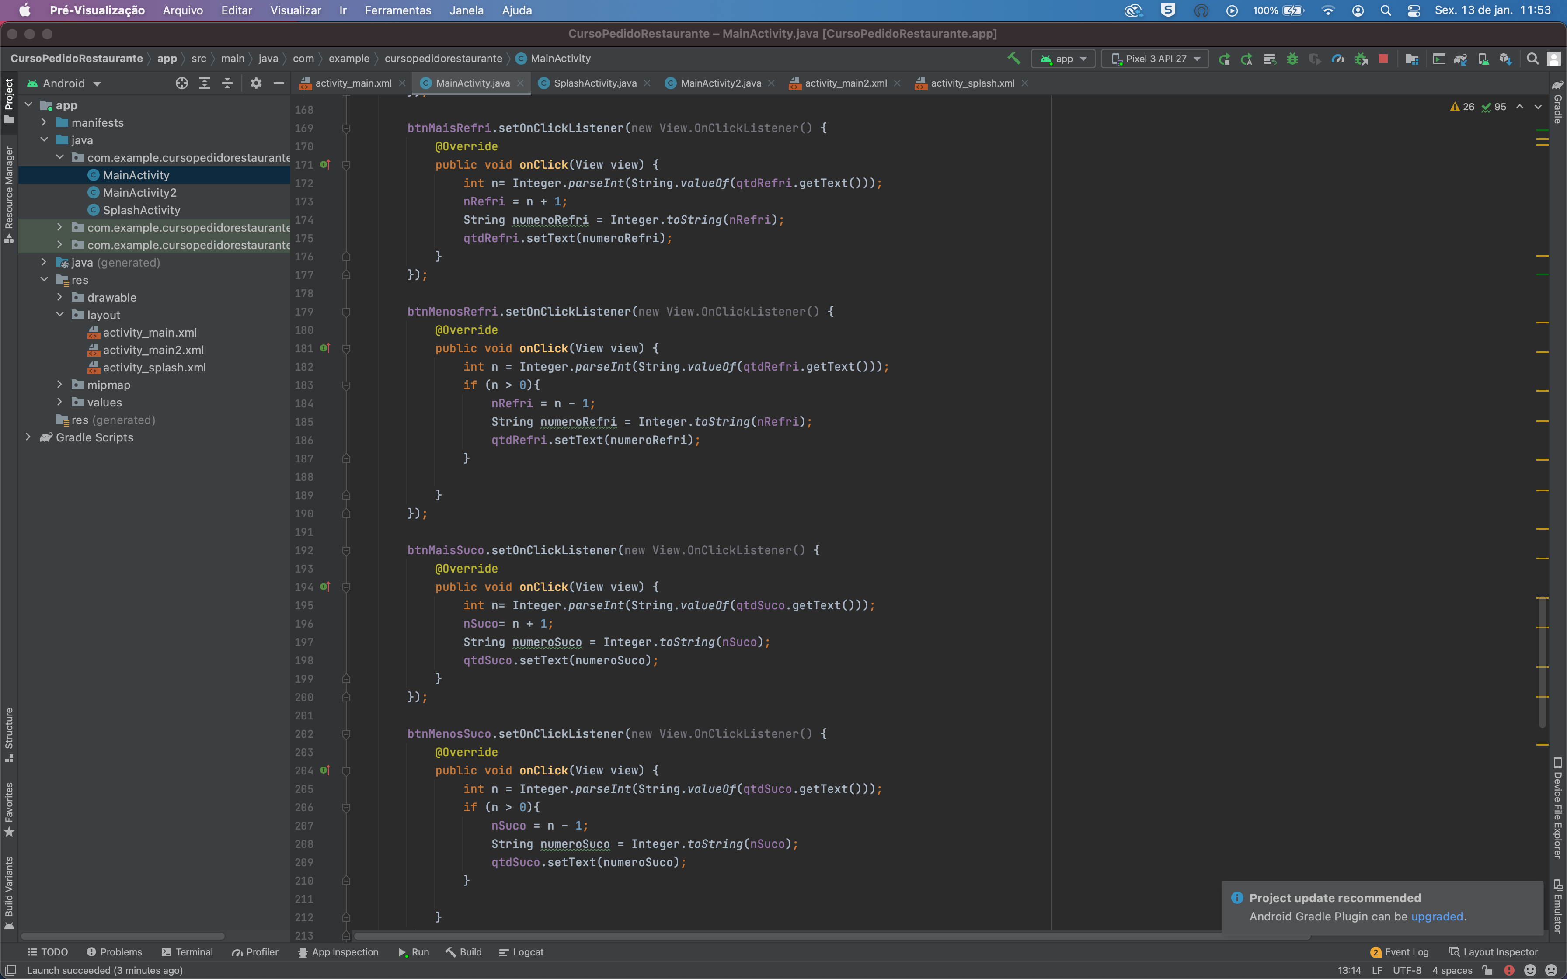Debug the app with the green bug icon

1292,59
